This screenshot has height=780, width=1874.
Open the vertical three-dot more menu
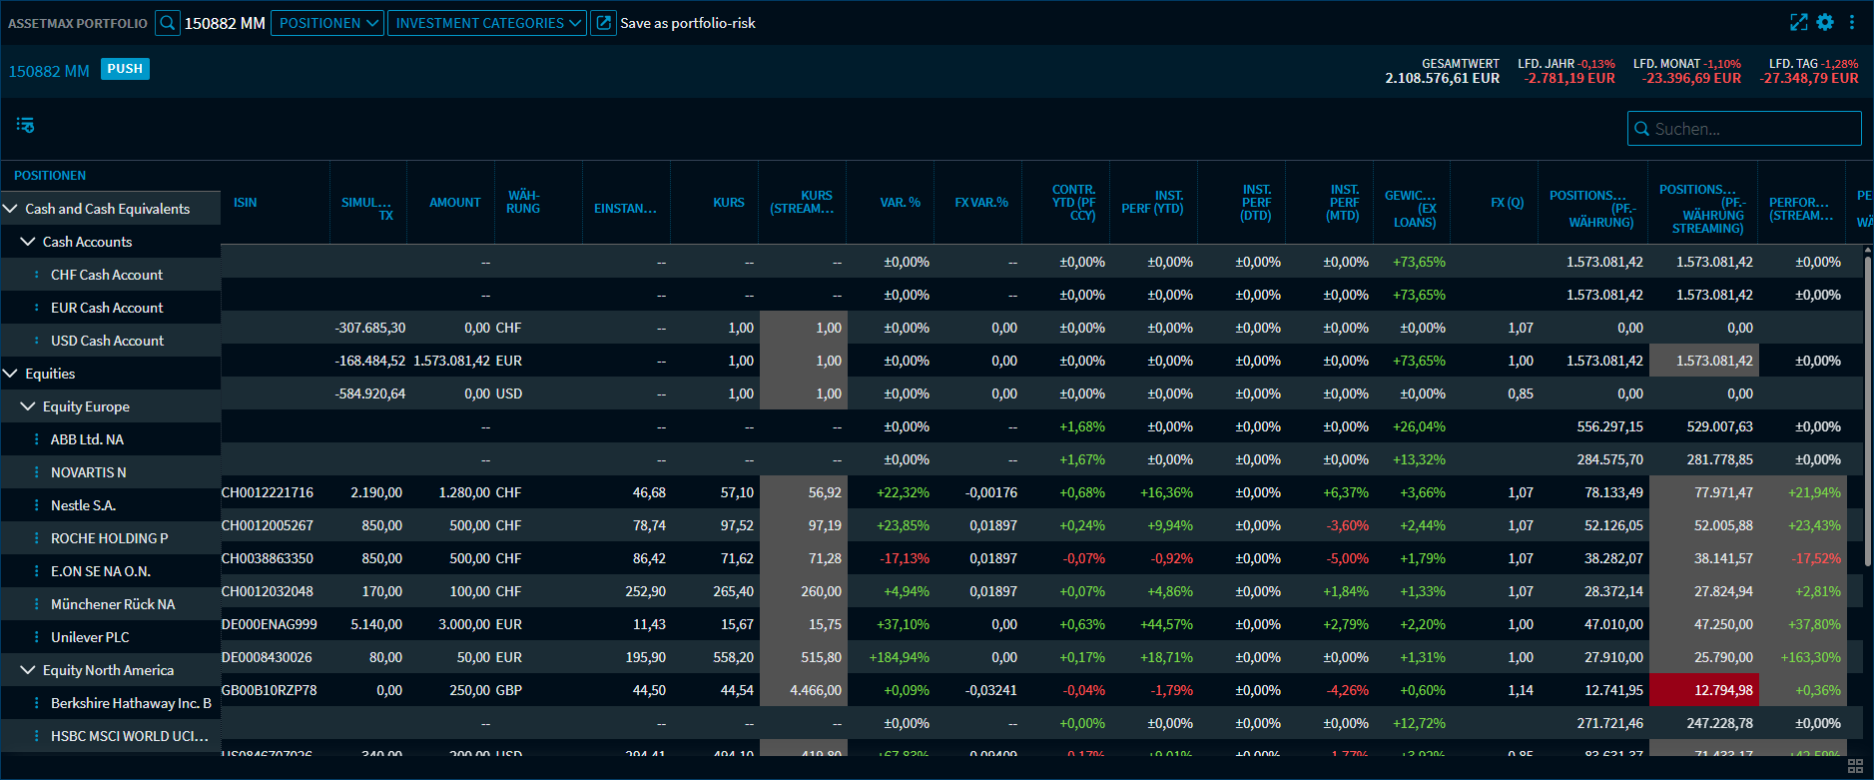coord(1852,22)
